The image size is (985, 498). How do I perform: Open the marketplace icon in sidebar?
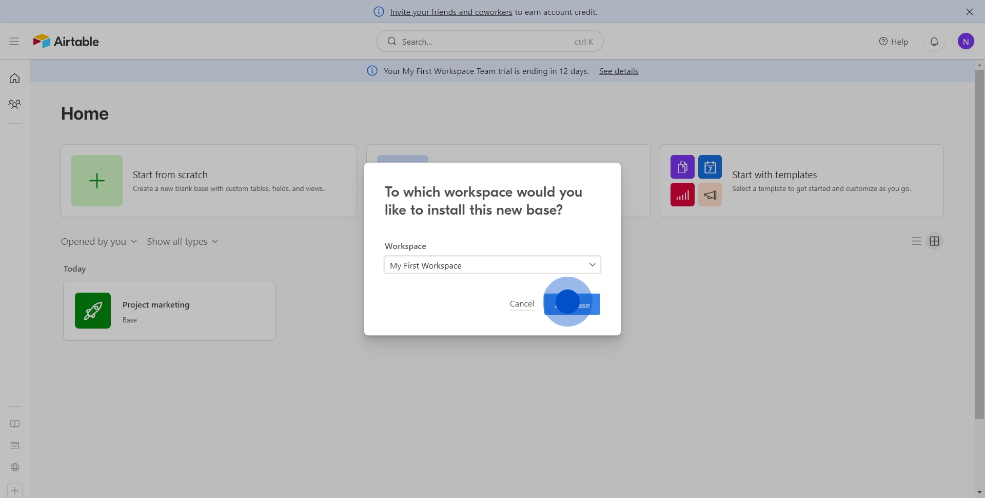[x=15, y=446]
